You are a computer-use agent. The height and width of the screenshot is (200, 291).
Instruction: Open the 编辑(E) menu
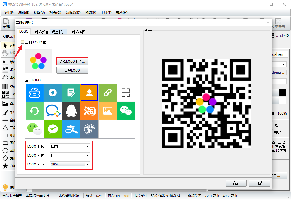(24, 12)
